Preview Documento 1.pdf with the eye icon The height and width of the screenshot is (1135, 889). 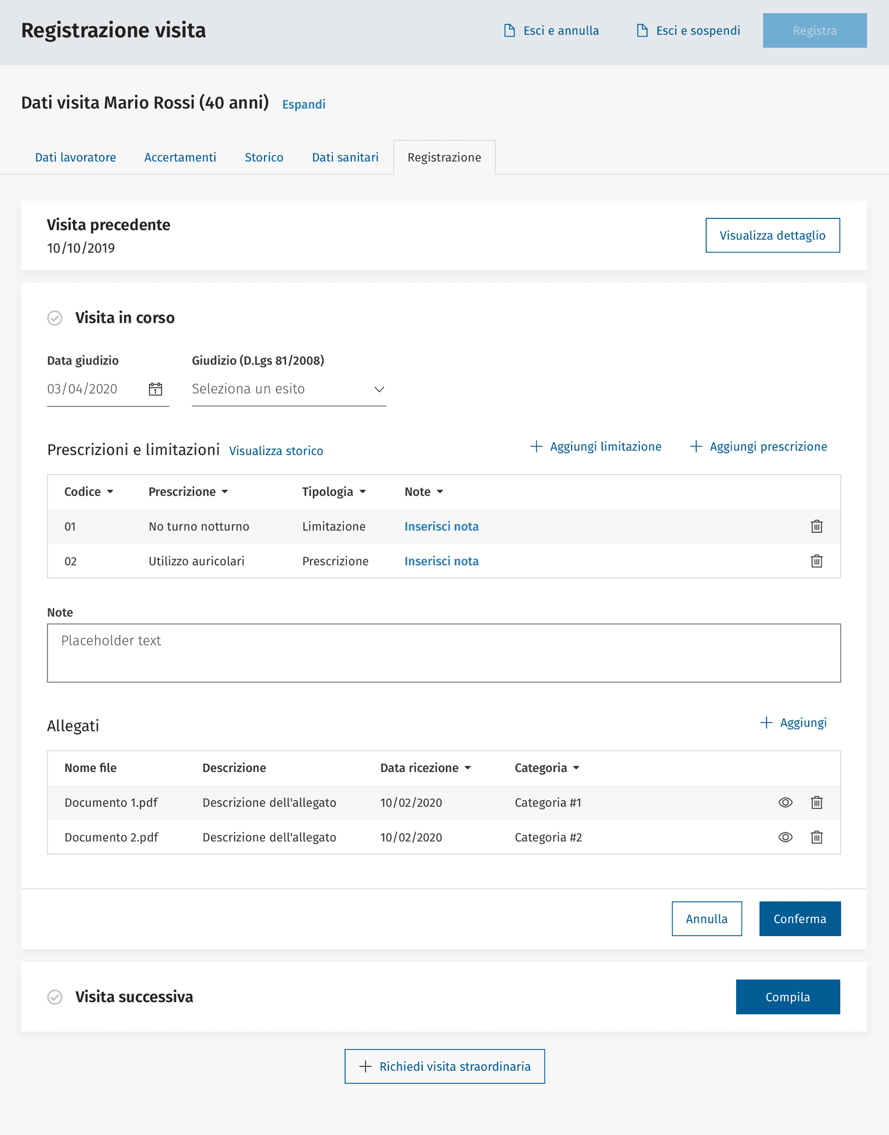(x=785, y=802)
